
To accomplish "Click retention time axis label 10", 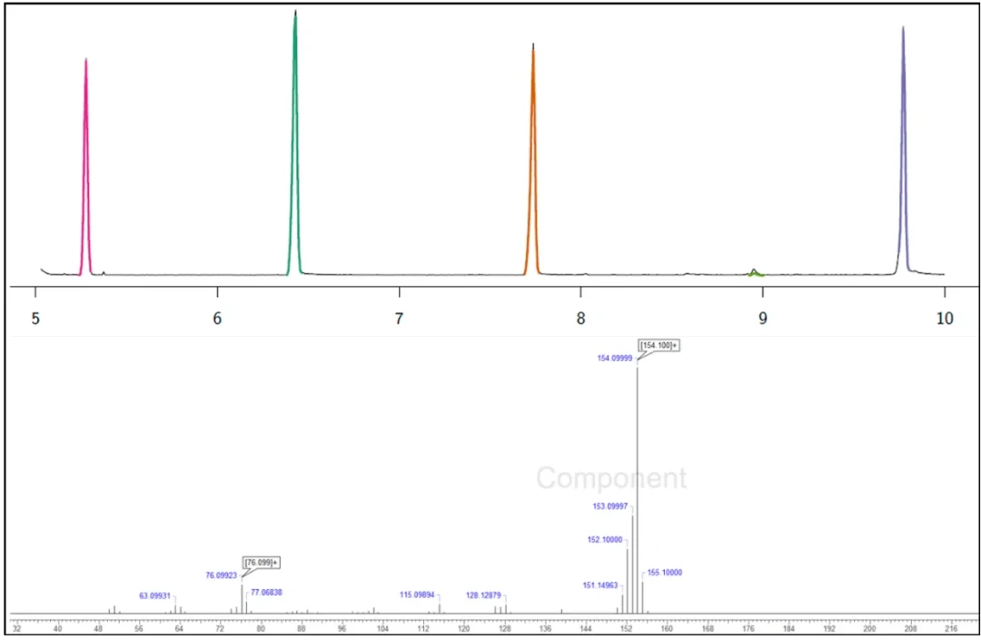I will (x=945, y=319).
